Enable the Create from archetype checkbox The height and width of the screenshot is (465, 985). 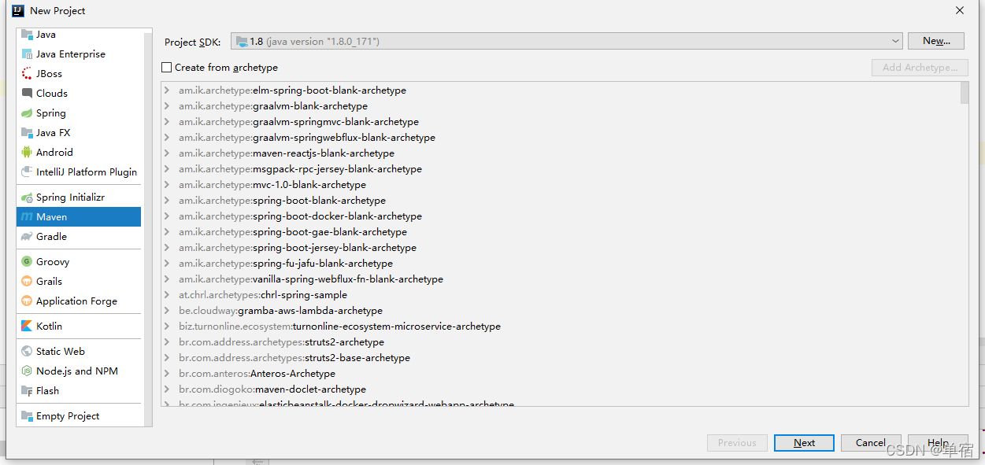pos(166,68)
